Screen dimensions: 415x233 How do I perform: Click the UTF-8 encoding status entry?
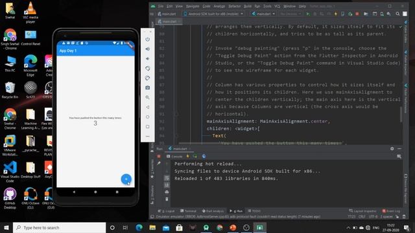[x=373, y=217]
